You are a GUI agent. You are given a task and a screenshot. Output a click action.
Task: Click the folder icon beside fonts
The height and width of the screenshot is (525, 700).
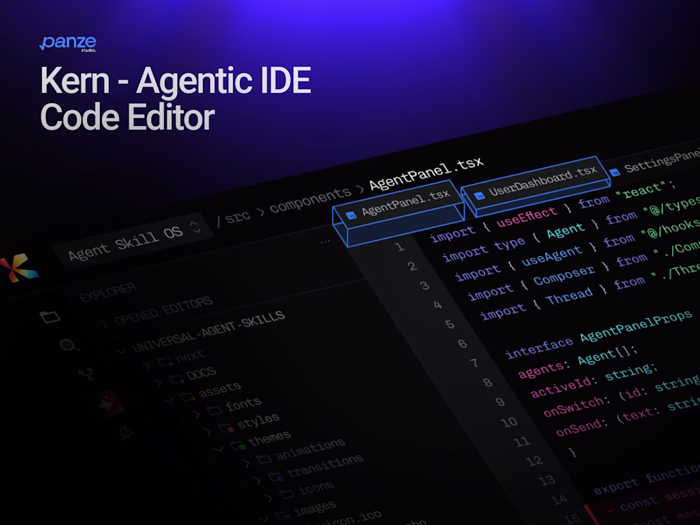(x=214, y=409)
